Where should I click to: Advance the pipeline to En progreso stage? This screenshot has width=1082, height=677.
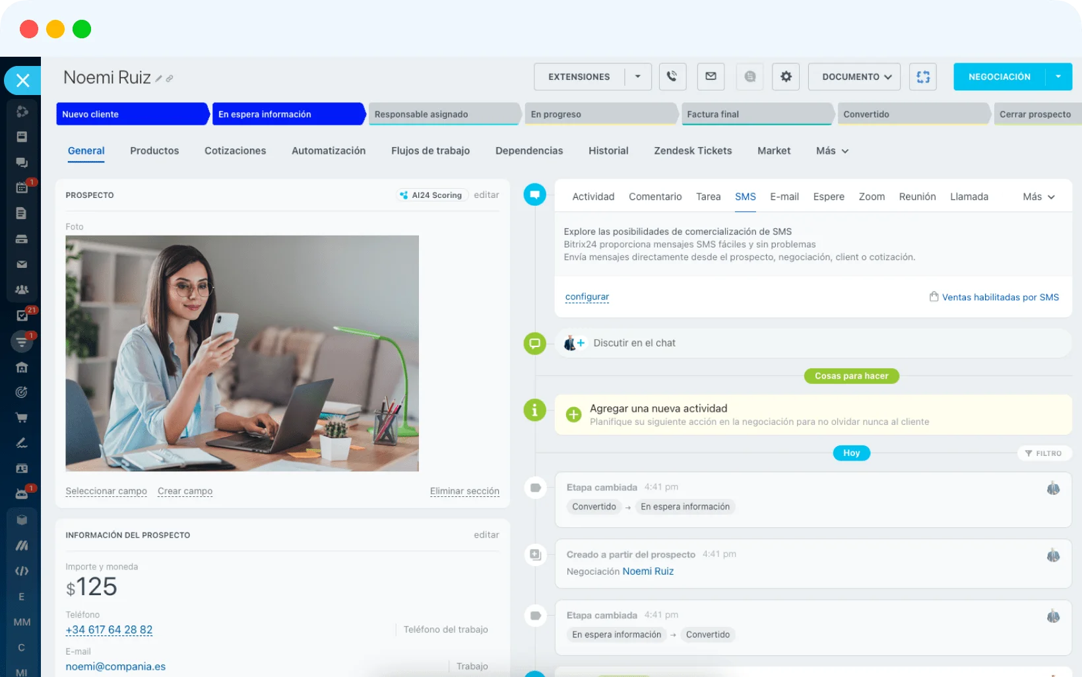[x=599, y=113]
